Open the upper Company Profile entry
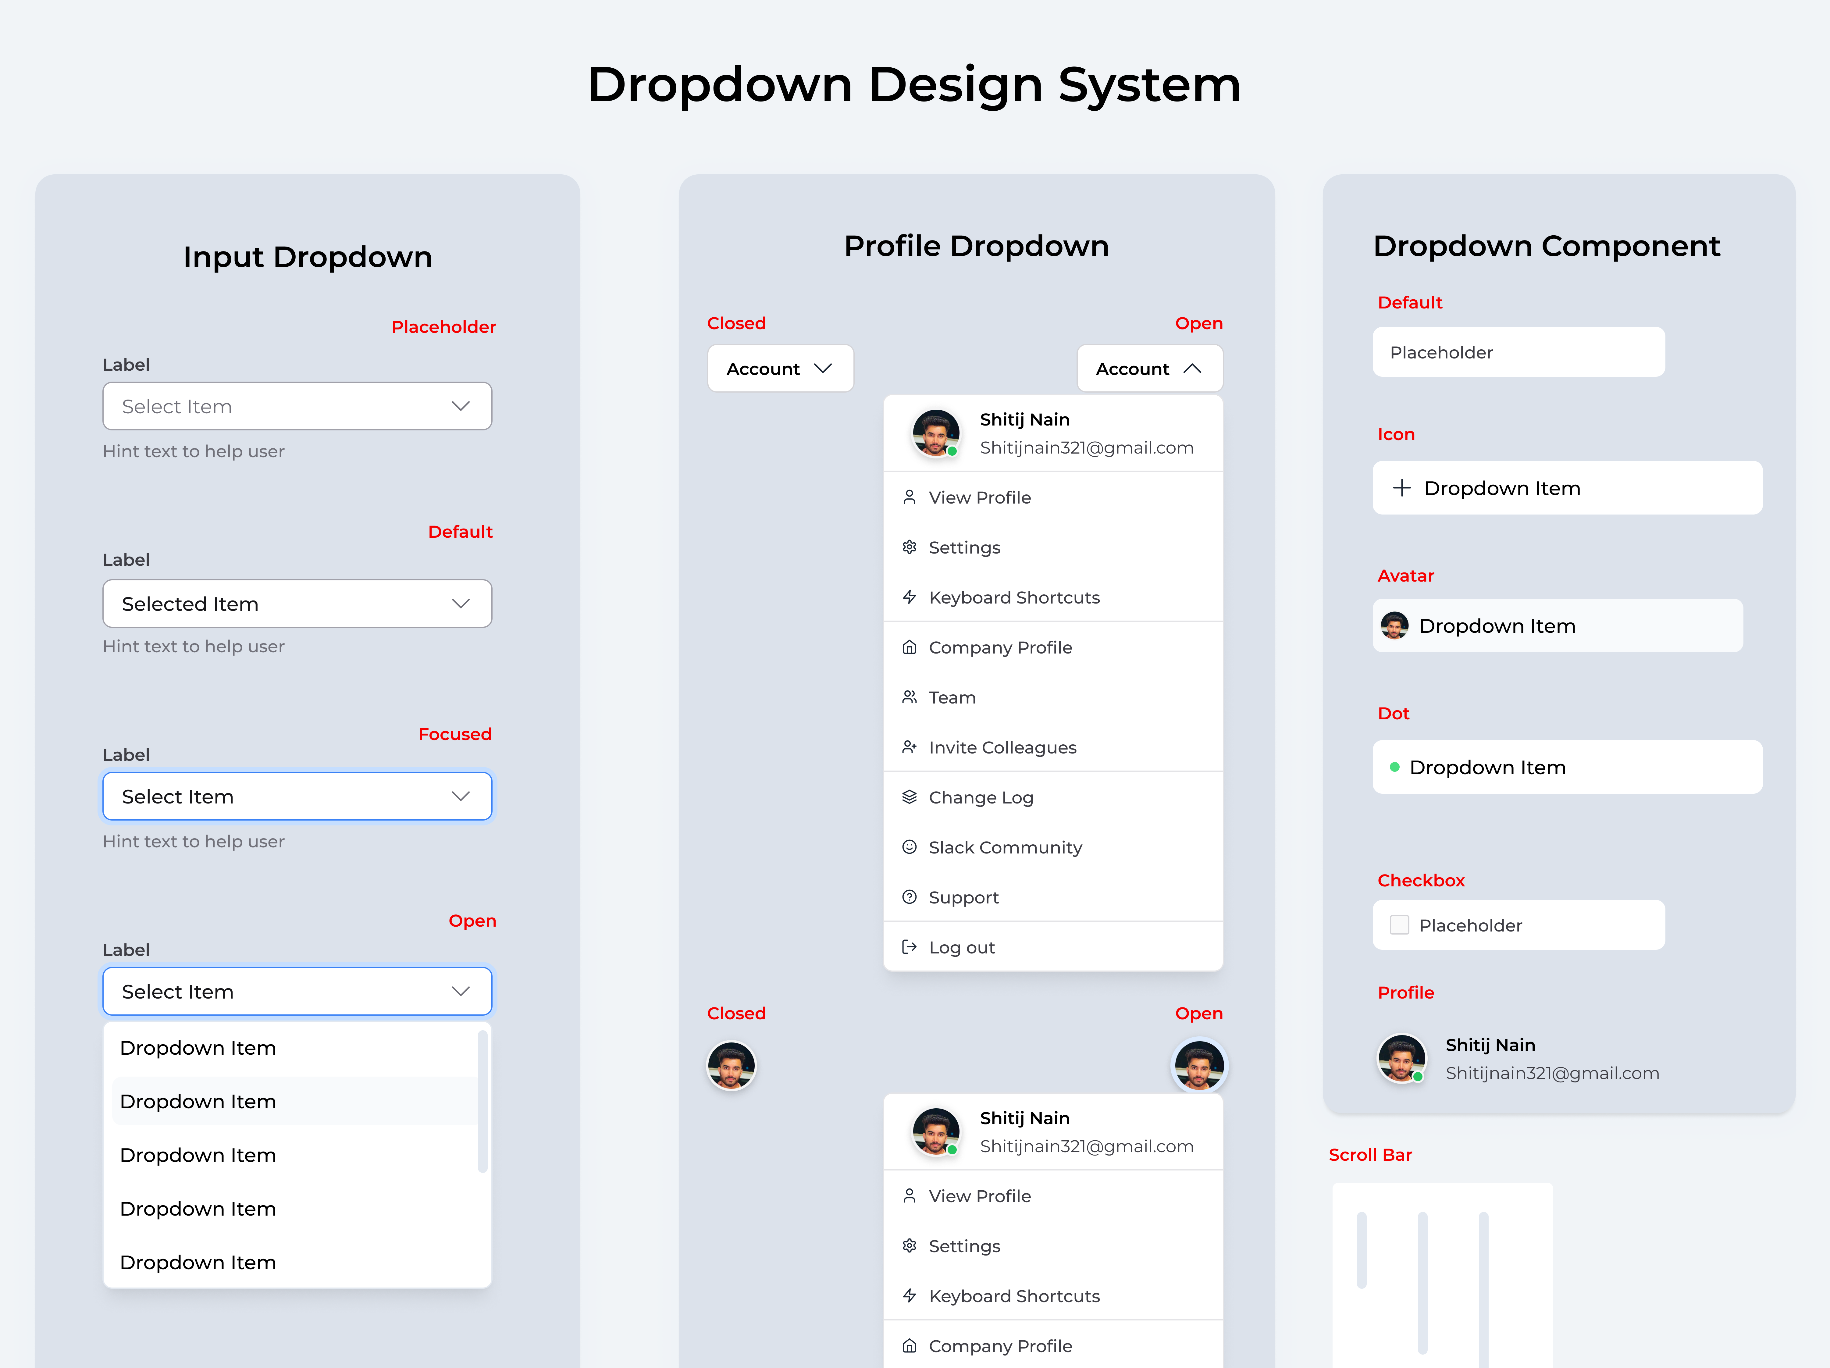 (x=1053, y=647)
